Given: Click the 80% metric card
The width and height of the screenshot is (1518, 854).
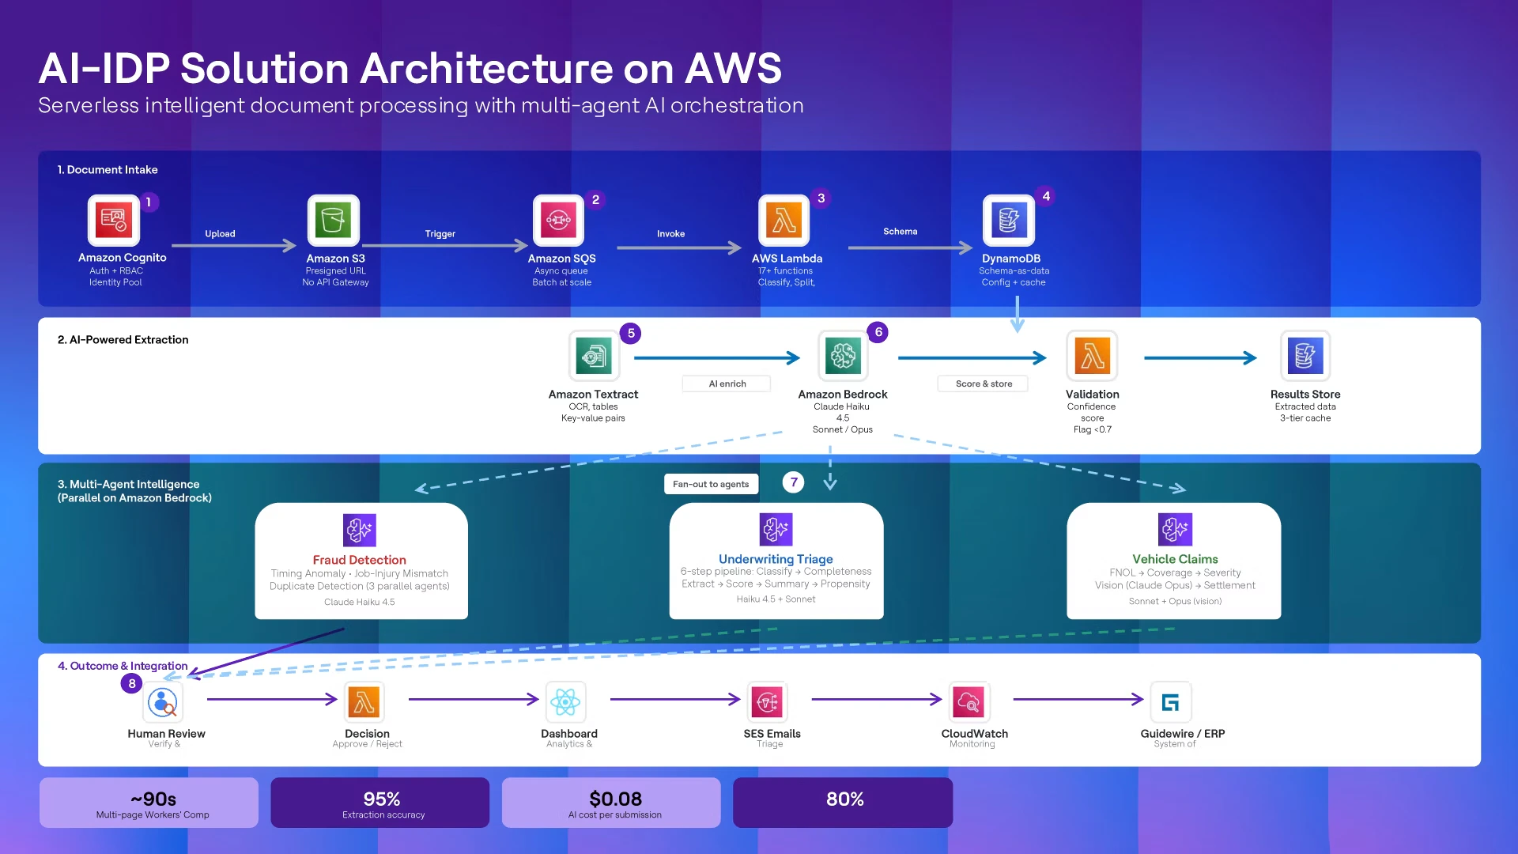Looking at the screenshot, I should [843, 803].
